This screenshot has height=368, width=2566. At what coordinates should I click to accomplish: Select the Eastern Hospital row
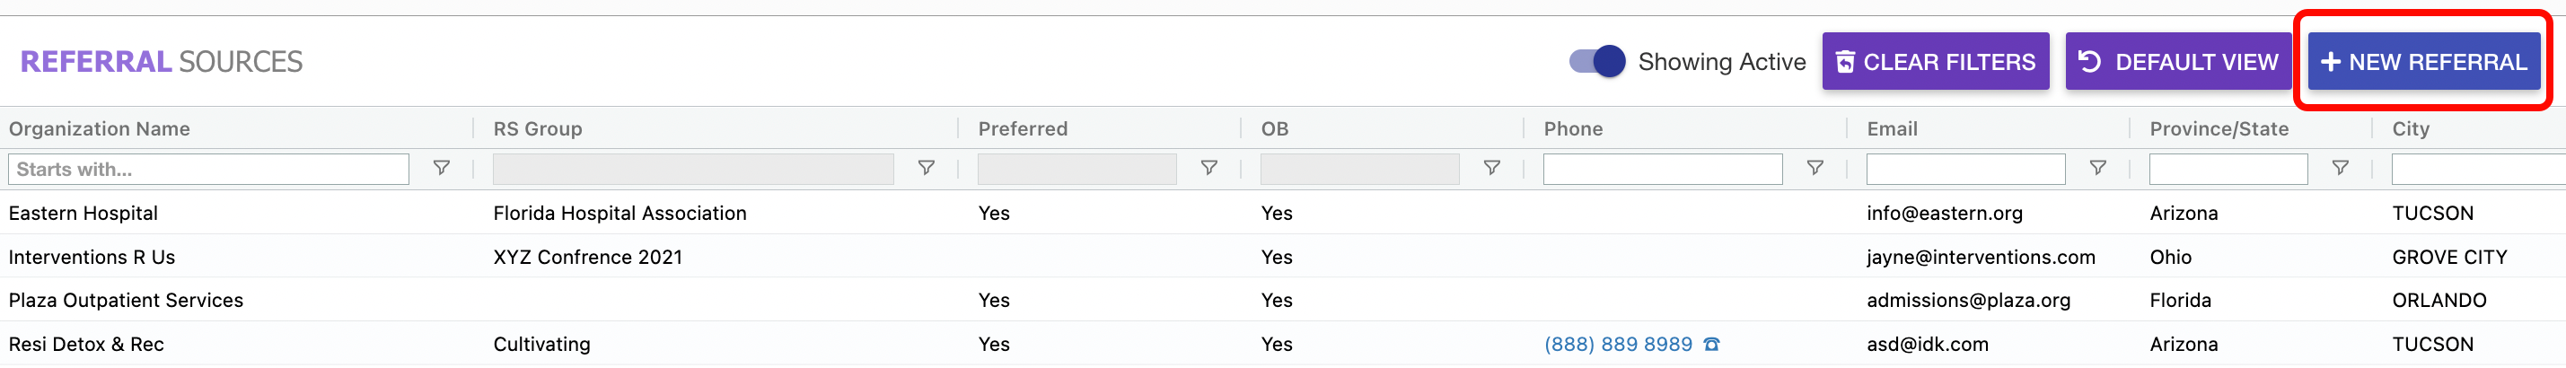click(83, 213)
